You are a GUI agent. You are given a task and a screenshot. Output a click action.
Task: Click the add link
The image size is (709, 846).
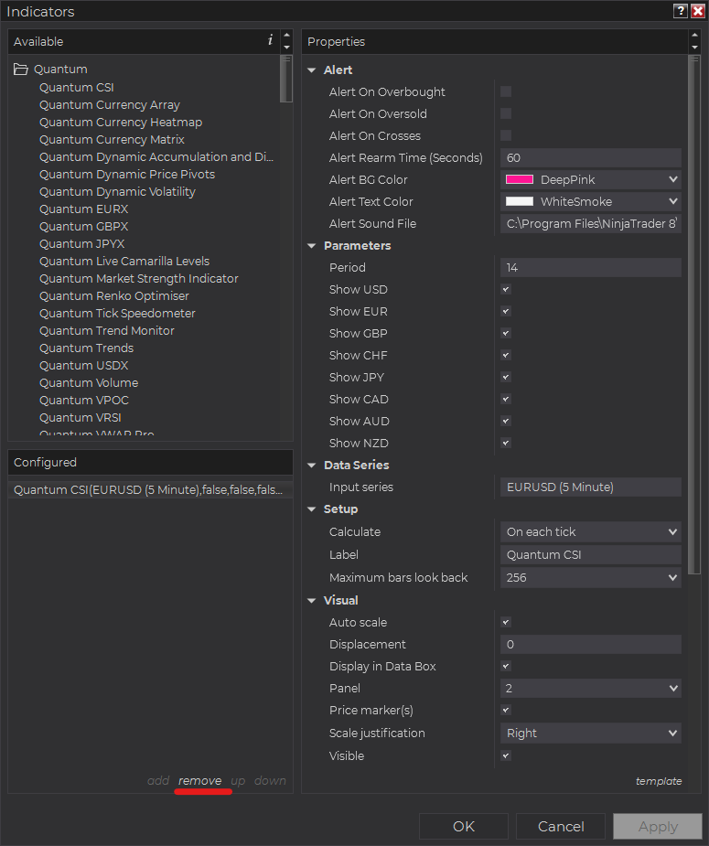[x=158, y=781]
